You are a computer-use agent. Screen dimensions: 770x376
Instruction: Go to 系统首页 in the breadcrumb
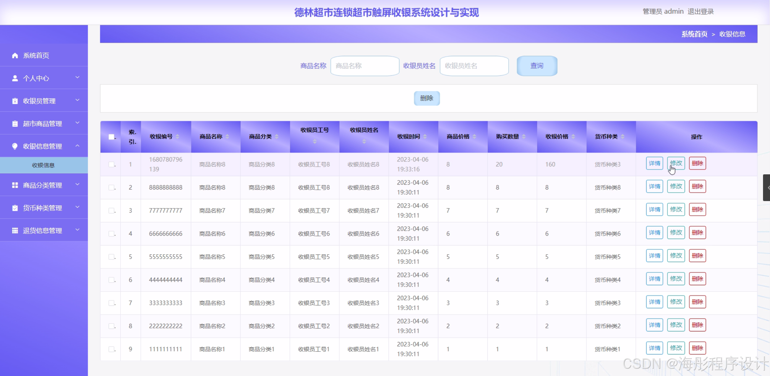(x=694, y=34)
